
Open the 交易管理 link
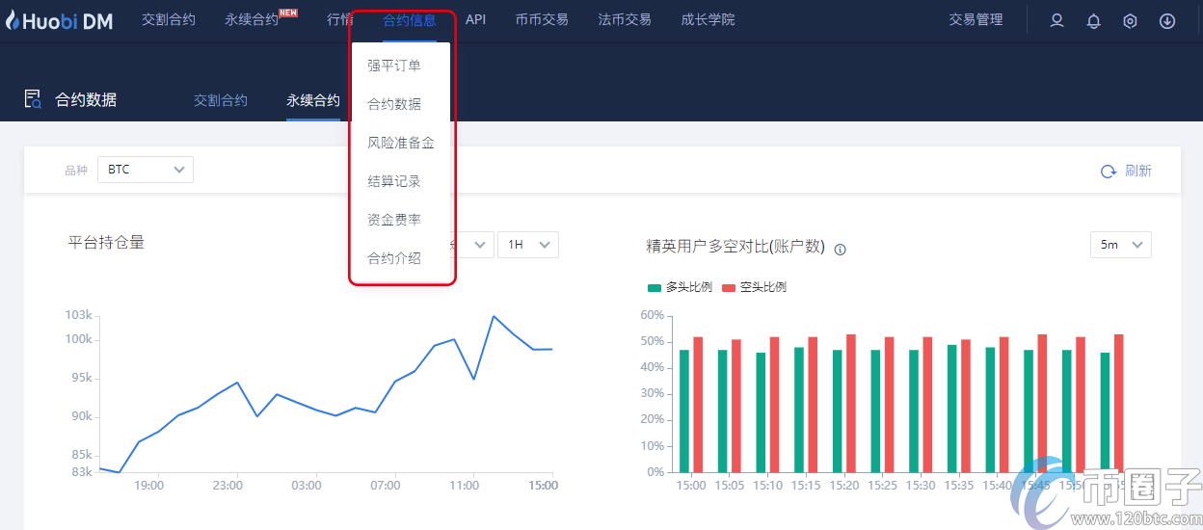[976, 19]
